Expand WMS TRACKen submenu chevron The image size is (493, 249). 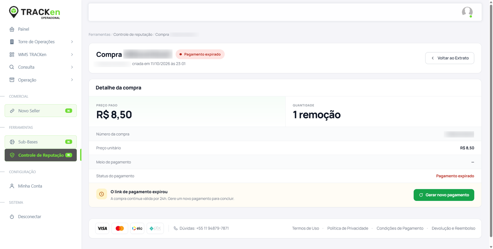(x=72, y=55)
